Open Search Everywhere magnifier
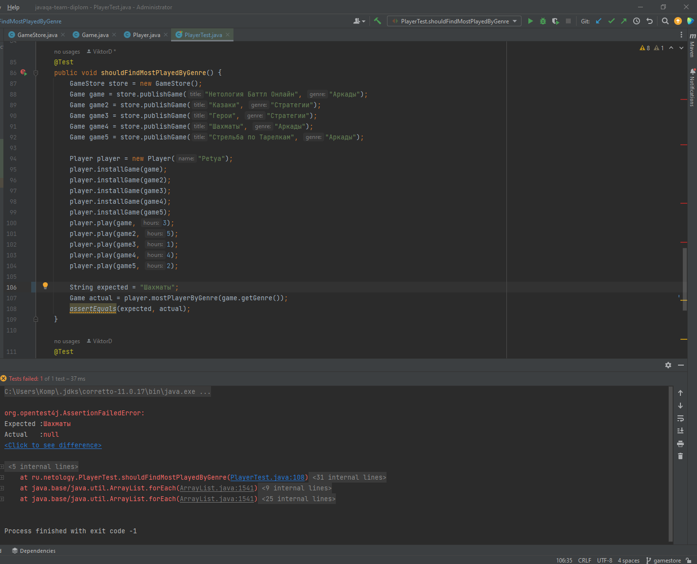The height and width of the screenshot is (564, 697). click(x=665, y=21)
